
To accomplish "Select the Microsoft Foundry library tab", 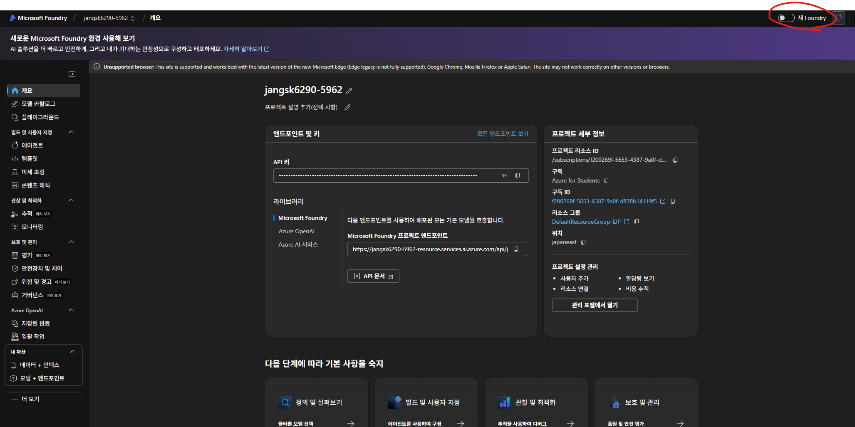I will coord(303,218).
